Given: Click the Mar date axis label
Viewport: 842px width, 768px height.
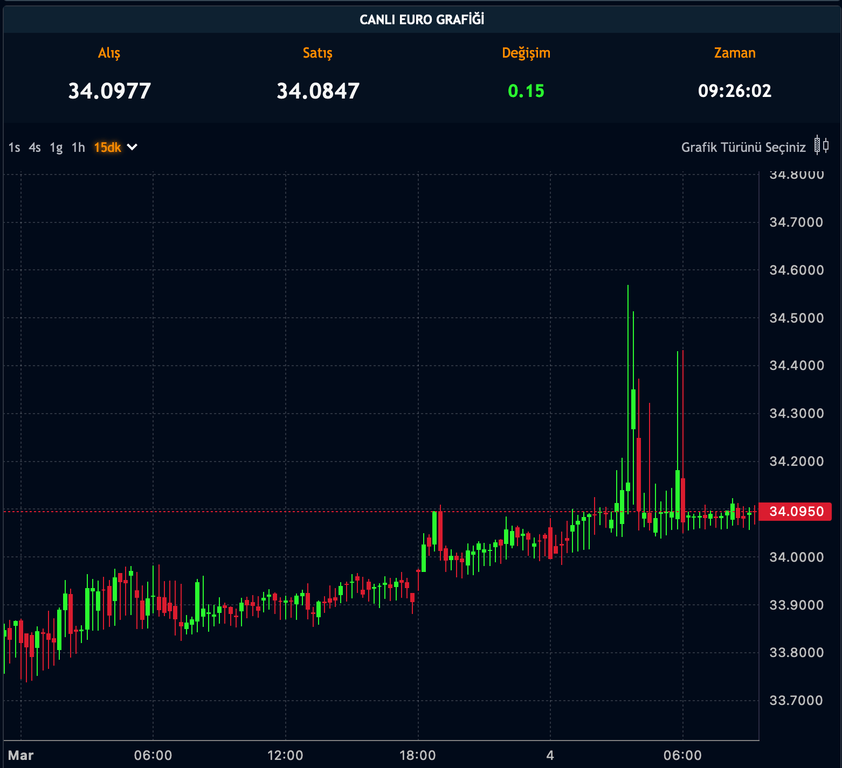Looking at the screenshot, I should [x=21, y=755].
